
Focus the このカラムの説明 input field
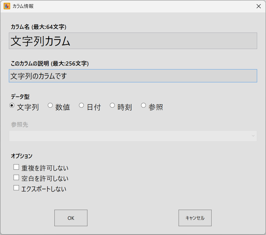pyautogui.click(x=133, y=76)
